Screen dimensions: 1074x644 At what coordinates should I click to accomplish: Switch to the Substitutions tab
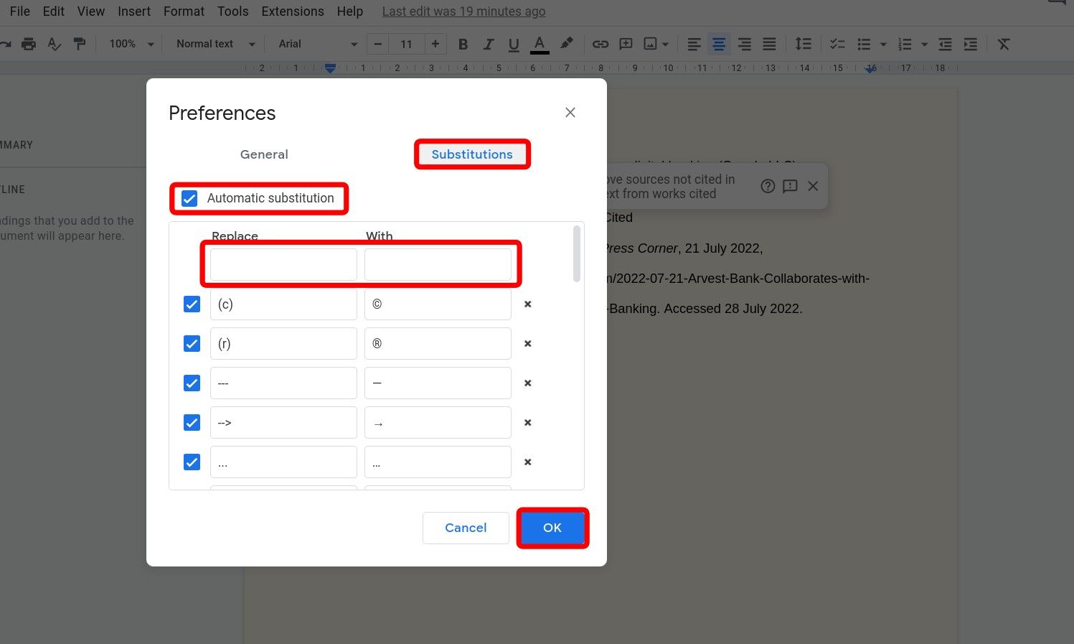click(x=471, y=154)
